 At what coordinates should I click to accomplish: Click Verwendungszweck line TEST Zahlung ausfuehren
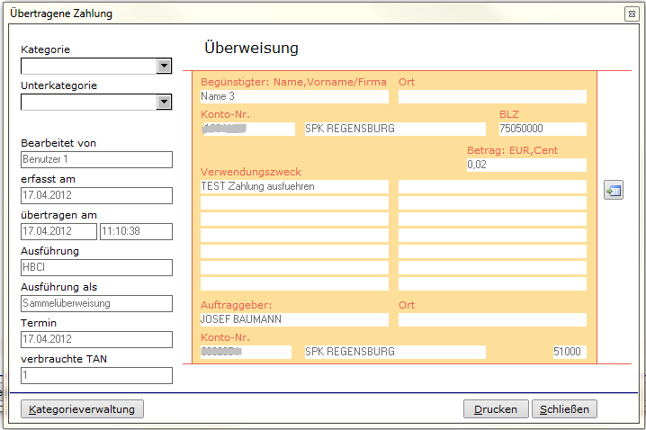coord(294,186)
